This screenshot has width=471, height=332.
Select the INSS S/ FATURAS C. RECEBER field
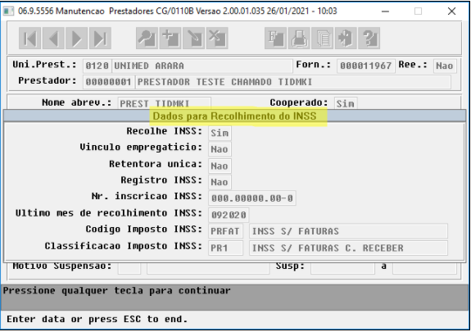tap(348, 248)
